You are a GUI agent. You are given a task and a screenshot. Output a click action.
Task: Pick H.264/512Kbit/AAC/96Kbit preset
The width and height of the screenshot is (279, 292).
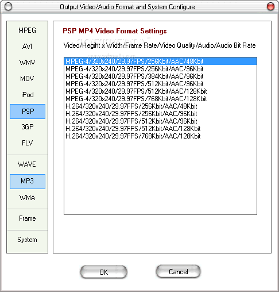click(x=160, y=121)
